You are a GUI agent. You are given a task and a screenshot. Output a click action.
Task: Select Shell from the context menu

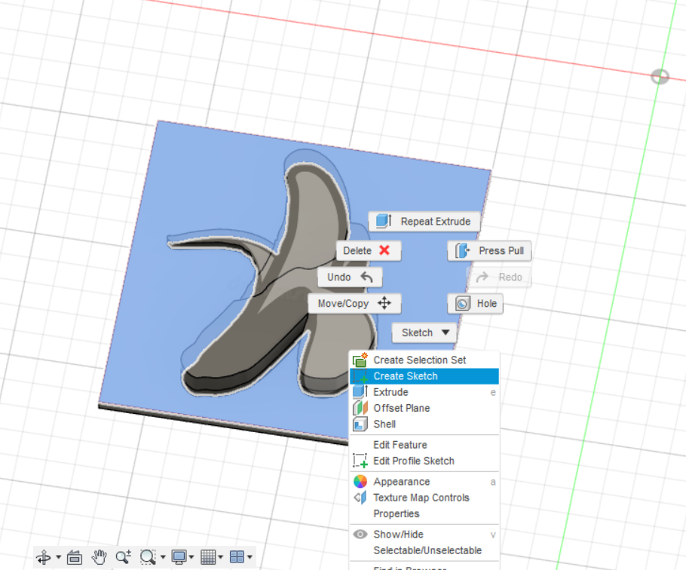point(424,424)
